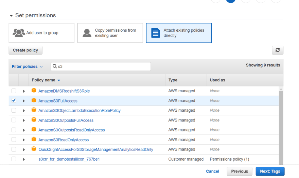The height and width of the screenshot is (178, 299).
Task: Sort by the Policy name column
Action: point(46,80)
